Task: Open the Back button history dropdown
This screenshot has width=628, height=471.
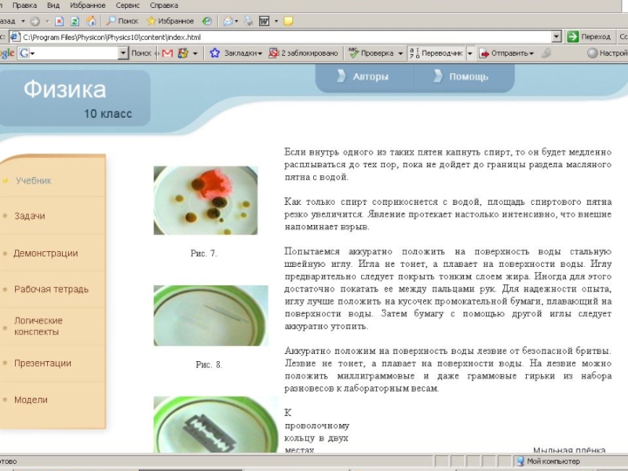Action: click(x=23, y=21)
